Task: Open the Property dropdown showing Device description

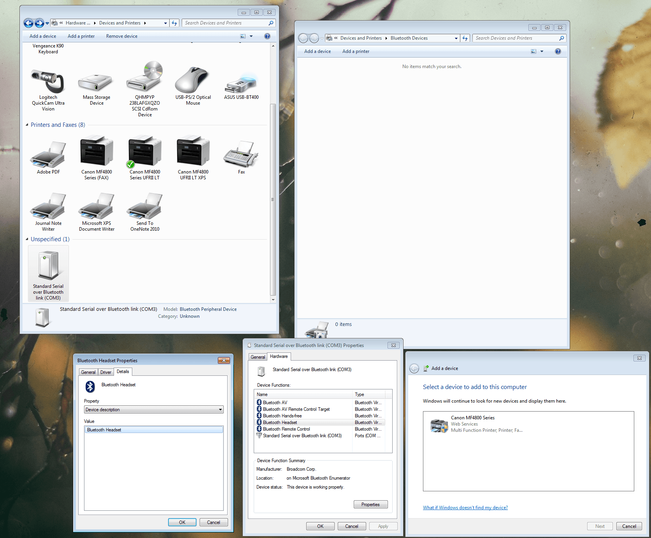Action: 154,410
